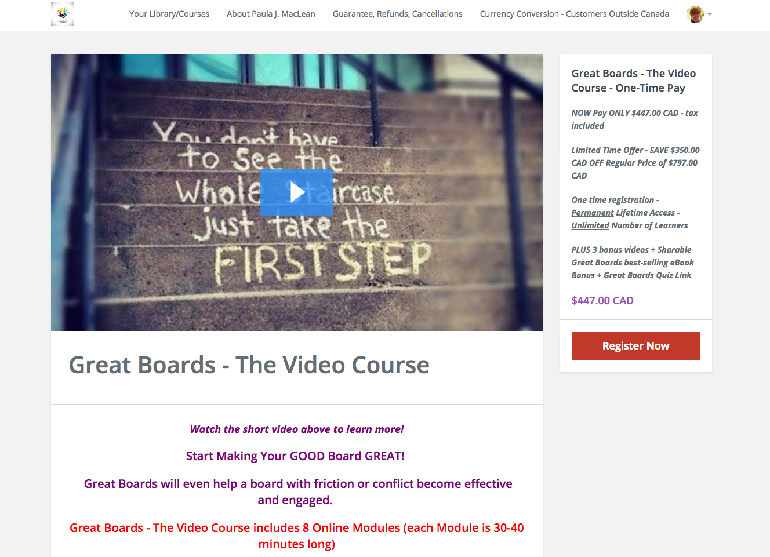Click the $447.00 CAD underlined price link
The height and width of the screenshot is (557, 770).
pyautogui.click(x=655, y=113)
